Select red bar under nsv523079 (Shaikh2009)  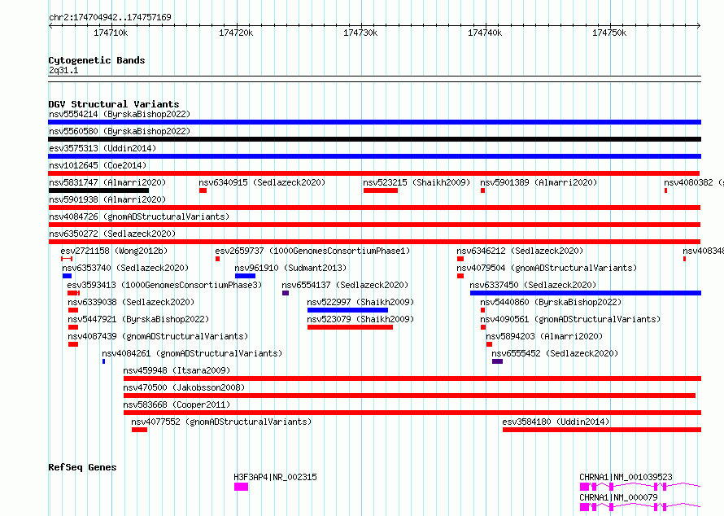[350, 327]
